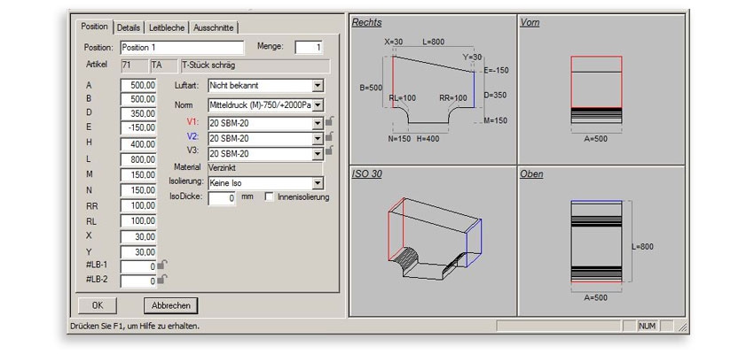Go to the Ausschnitte tab

coord(214,28)
